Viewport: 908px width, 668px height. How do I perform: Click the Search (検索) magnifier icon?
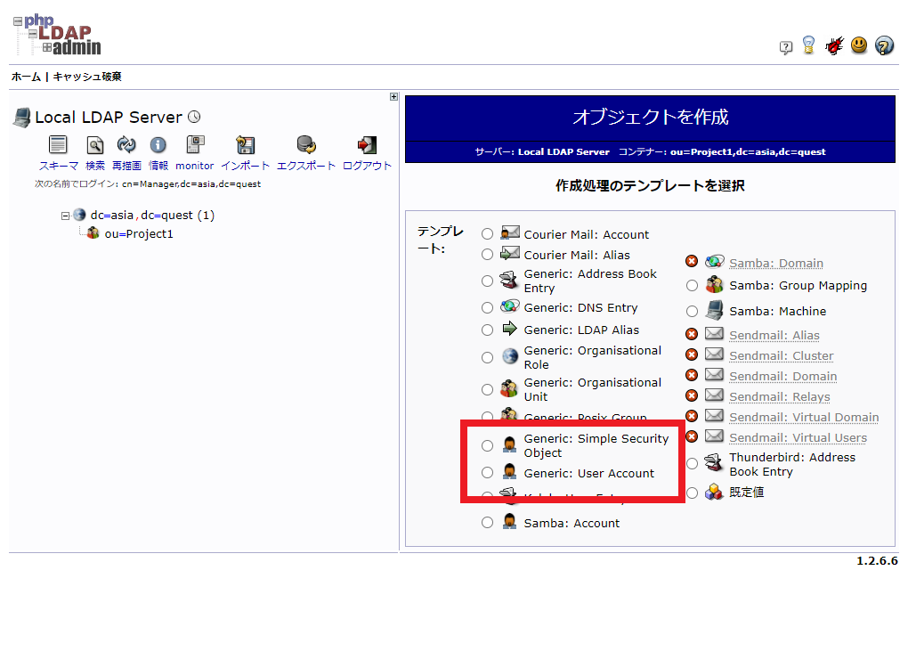tap(95, 145)
